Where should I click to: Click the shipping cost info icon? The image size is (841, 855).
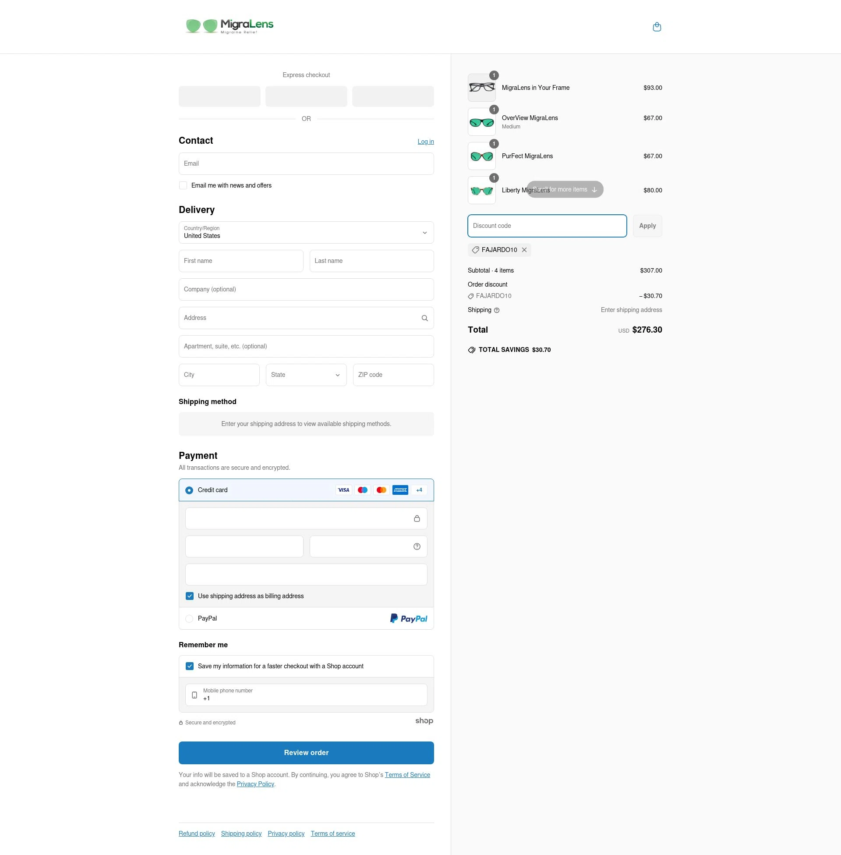pos(496,310)
